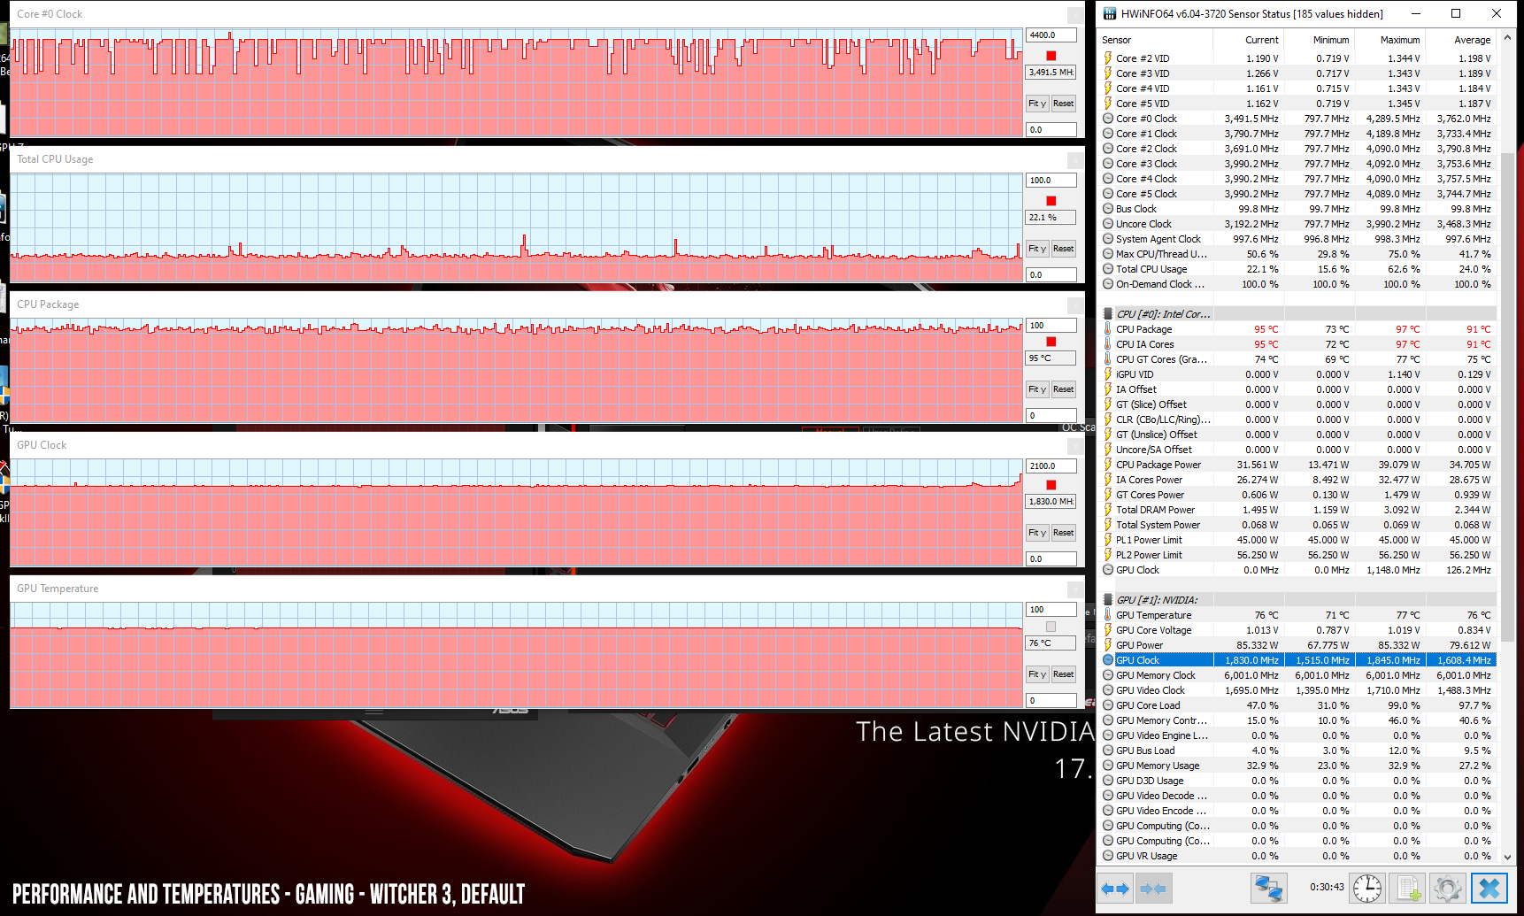Edit the 4400.0 maximum field in Core #0 Clock
This screenshot has width=1524, height=916.
click(x=1051, y=35)
